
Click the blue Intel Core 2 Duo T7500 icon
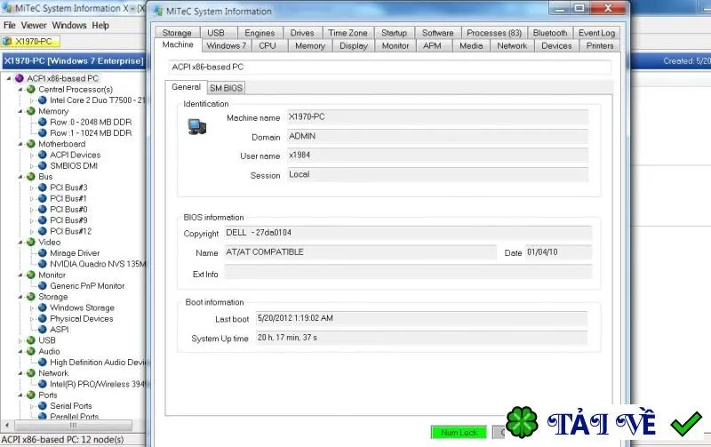(42, 100)
